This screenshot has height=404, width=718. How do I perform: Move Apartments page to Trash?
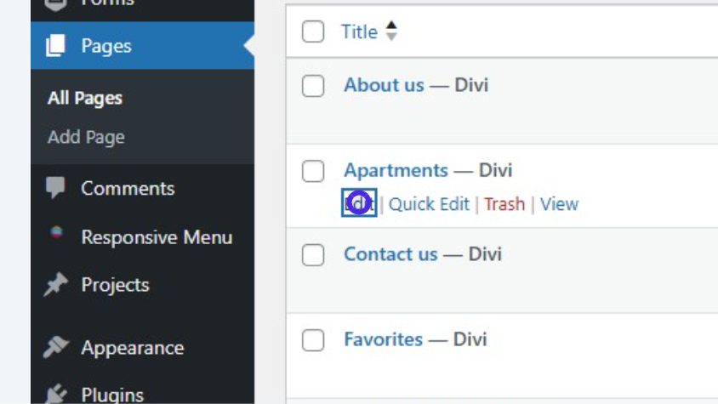pos(504,204)
